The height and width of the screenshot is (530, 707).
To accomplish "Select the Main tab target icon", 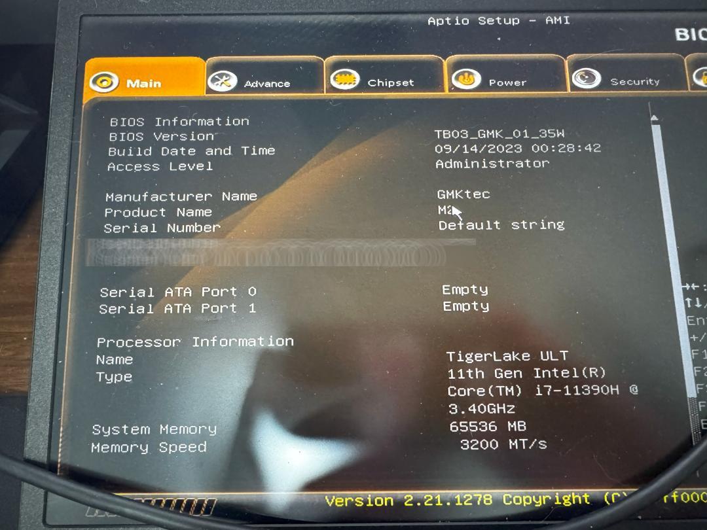I will (103, 82).
